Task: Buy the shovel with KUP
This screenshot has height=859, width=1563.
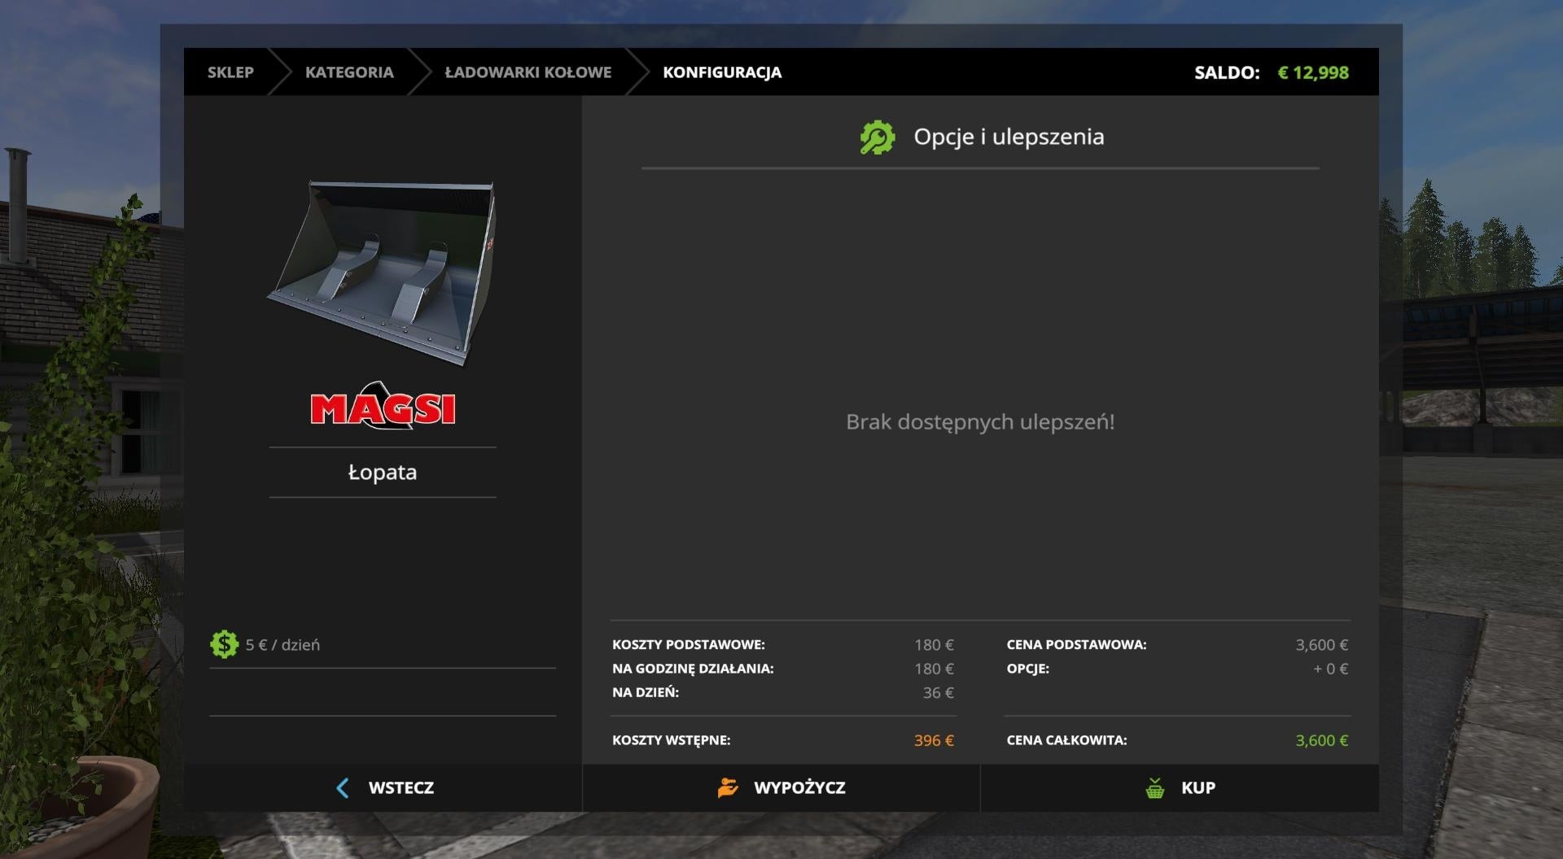Action: pos(1180,787)
